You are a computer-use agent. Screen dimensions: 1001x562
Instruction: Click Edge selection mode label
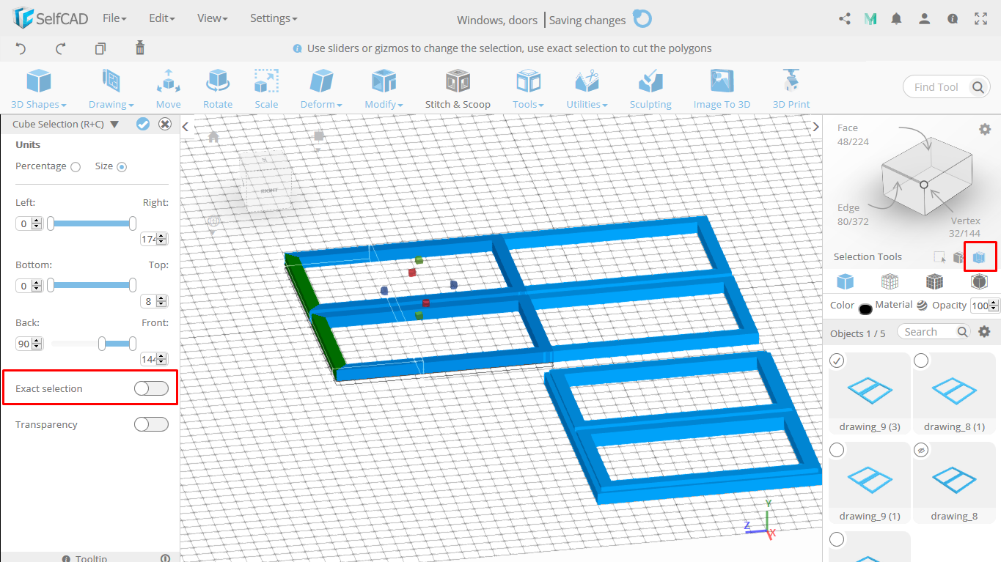pyautogui.click(x=848, y=208)
